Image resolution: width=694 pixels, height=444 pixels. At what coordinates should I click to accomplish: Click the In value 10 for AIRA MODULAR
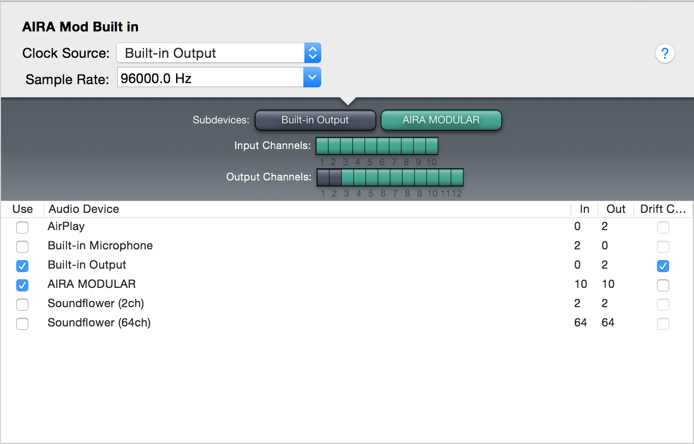580,284
